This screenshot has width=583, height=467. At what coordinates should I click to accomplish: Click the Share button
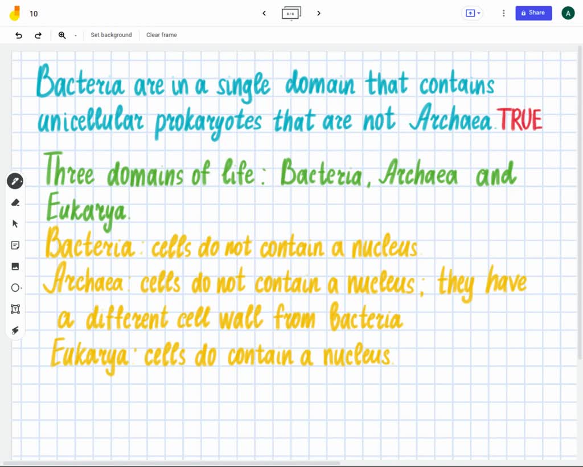coord(533,13)
